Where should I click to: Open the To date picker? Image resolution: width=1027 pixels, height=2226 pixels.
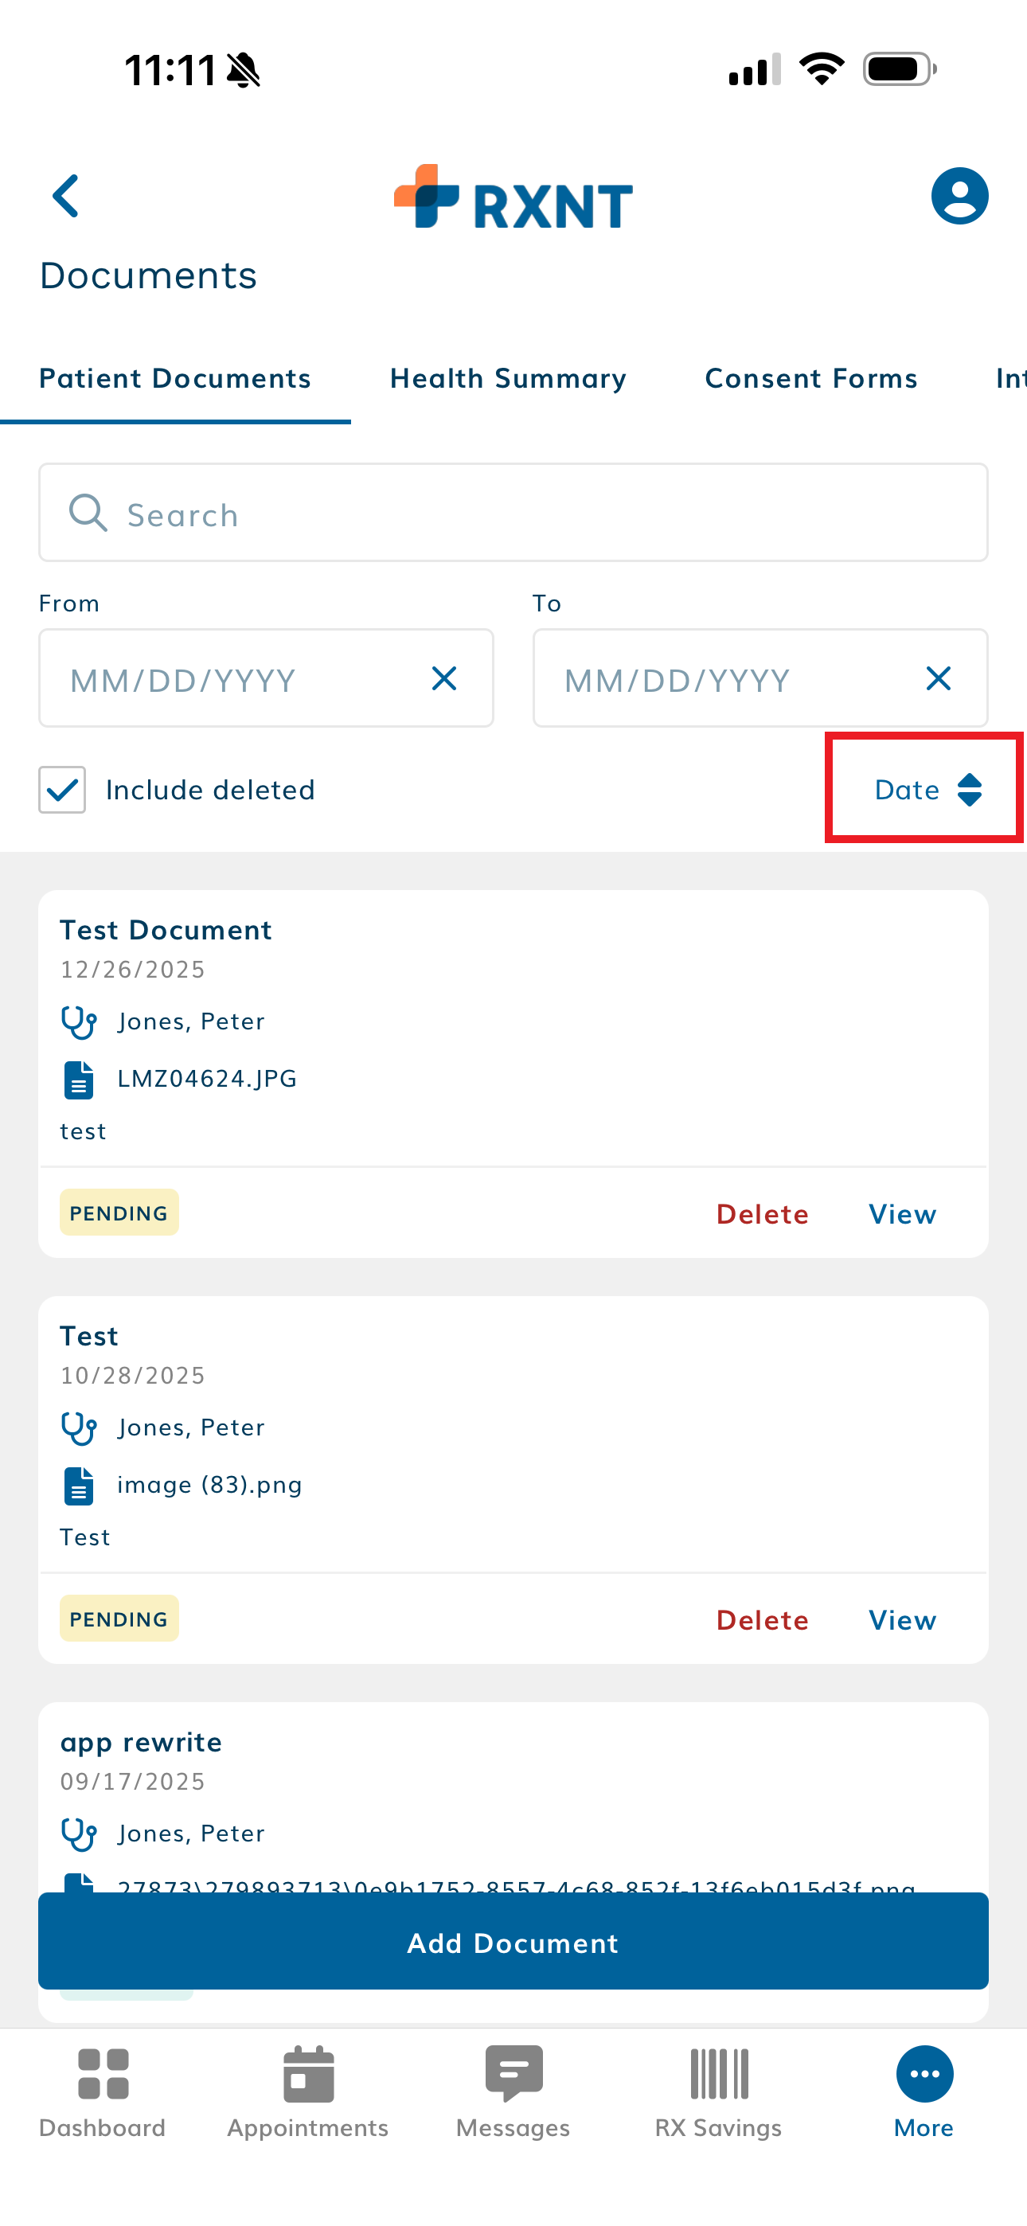click(x=726, y=679)
